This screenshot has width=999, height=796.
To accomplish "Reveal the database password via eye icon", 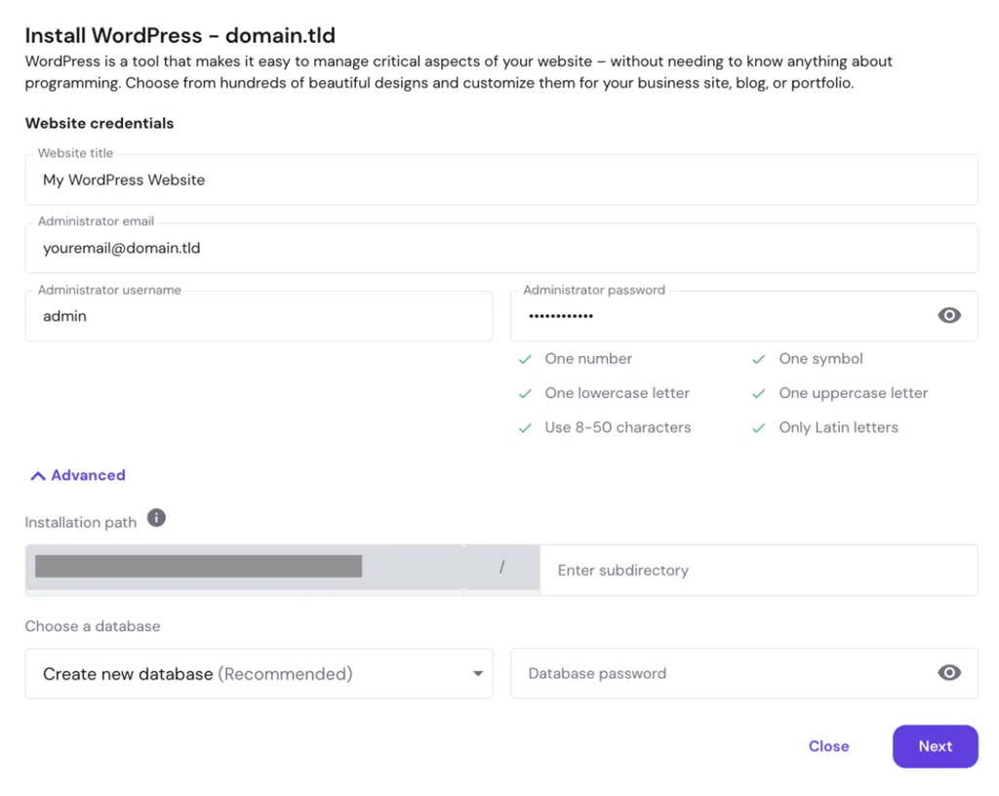I will 948,672.
